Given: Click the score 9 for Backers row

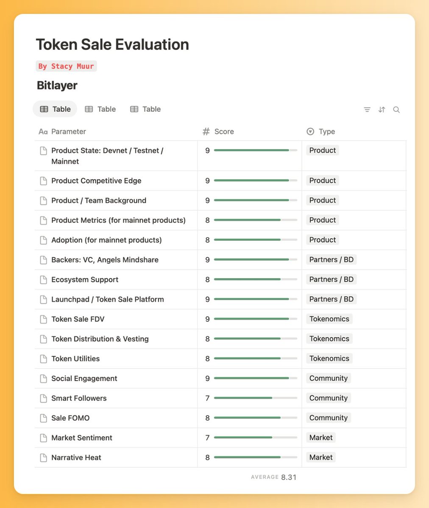Looking at the screenshot, I should 207,260.
